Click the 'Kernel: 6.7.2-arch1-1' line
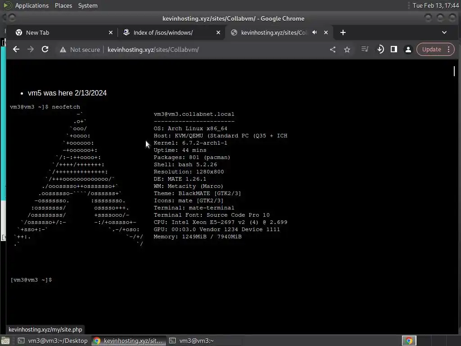This screenshot has height=346, width=461. 190,143
